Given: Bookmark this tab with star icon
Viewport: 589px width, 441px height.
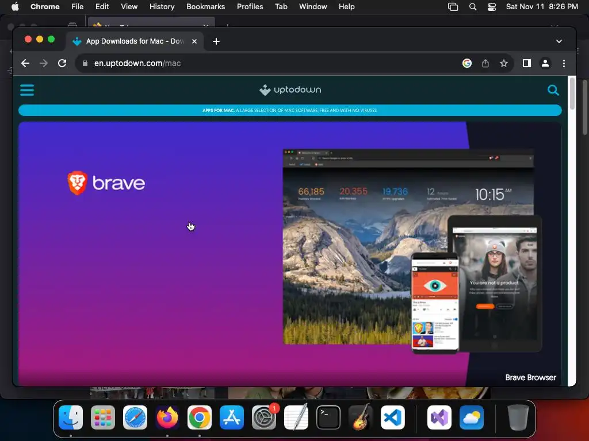Looking at the screenshot, I should coord(504,63).
